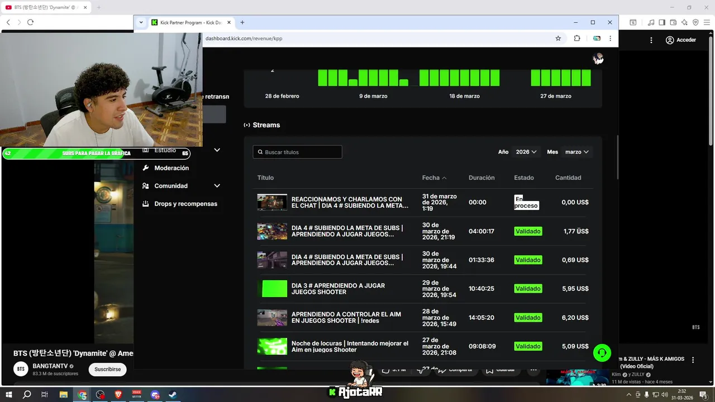Open the Chrome extensions puzzle icon
This screenshot has height=402, width=715.
(x=577, y=39)
